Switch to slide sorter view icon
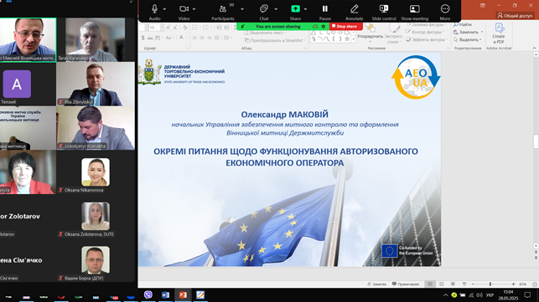 click(442, 284)
